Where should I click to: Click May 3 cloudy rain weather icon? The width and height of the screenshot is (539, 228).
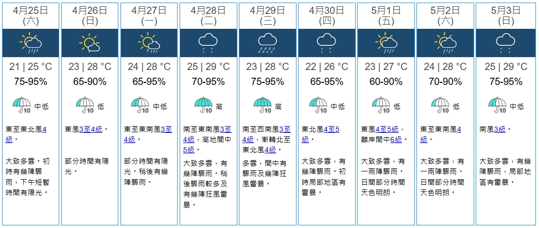[504, 43]
